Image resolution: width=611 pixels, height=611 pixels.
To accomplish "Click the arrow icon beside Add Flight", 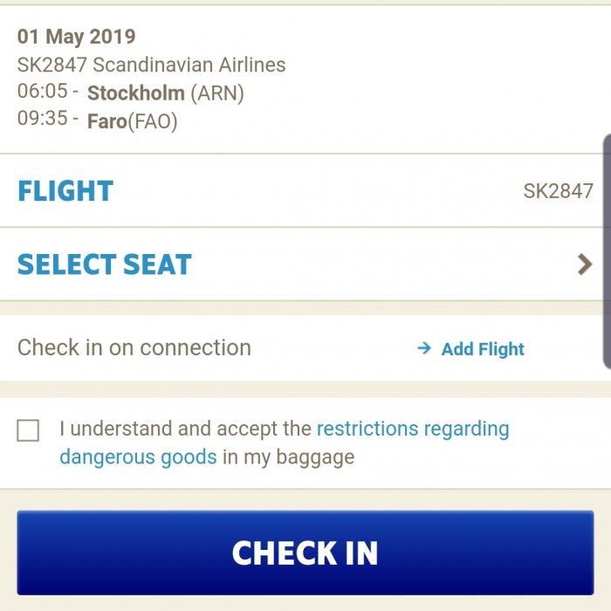I will tap(424, 348).
